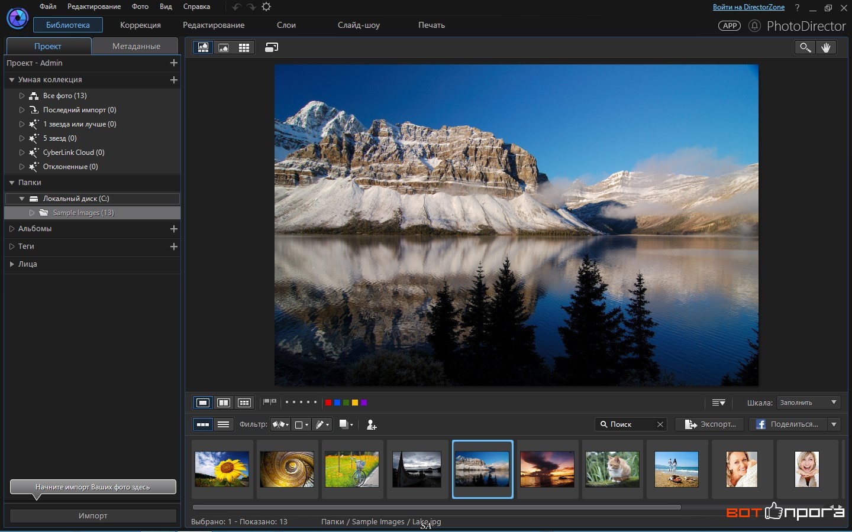This screenshot has height=532, width=852.
Task: Apply the yellow color label
Action: click(355, 403)
